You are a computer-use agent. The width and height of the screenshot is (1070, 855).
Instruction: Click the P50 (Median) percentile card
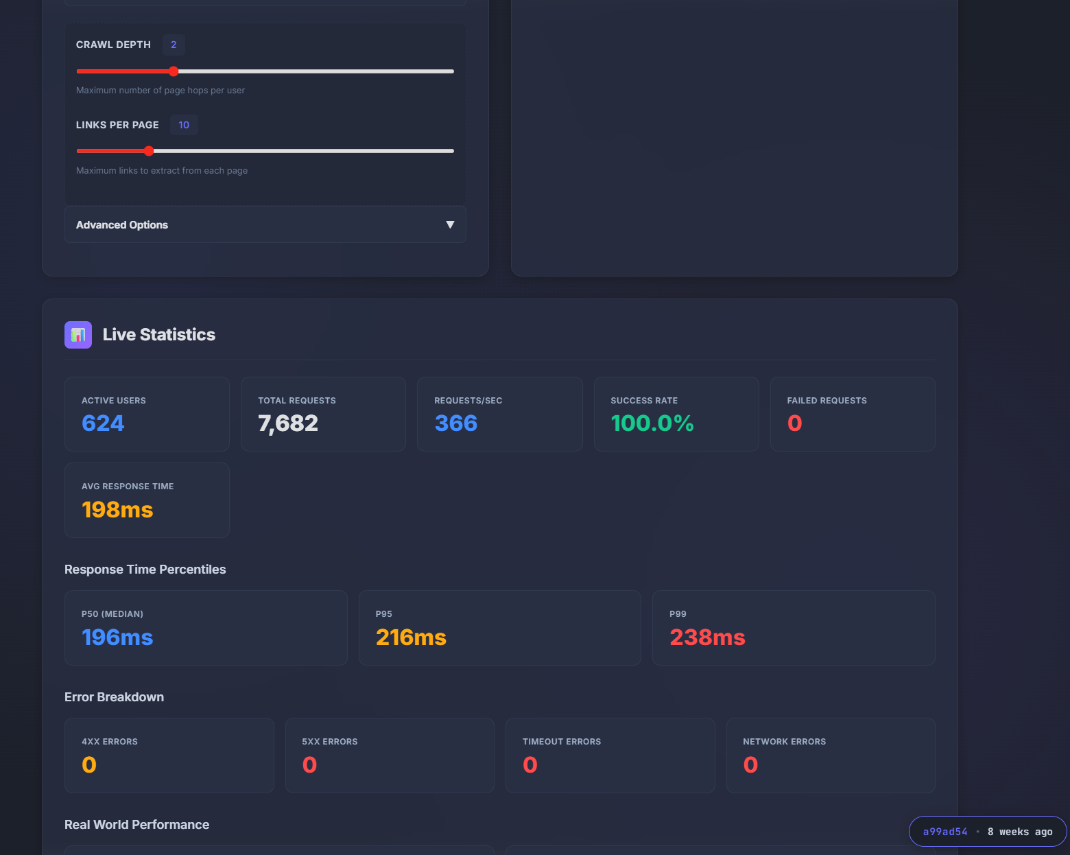206,628
